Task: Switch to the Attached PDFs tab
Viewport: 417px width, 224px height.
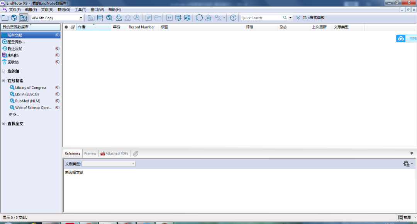Action: click(114, 154)
